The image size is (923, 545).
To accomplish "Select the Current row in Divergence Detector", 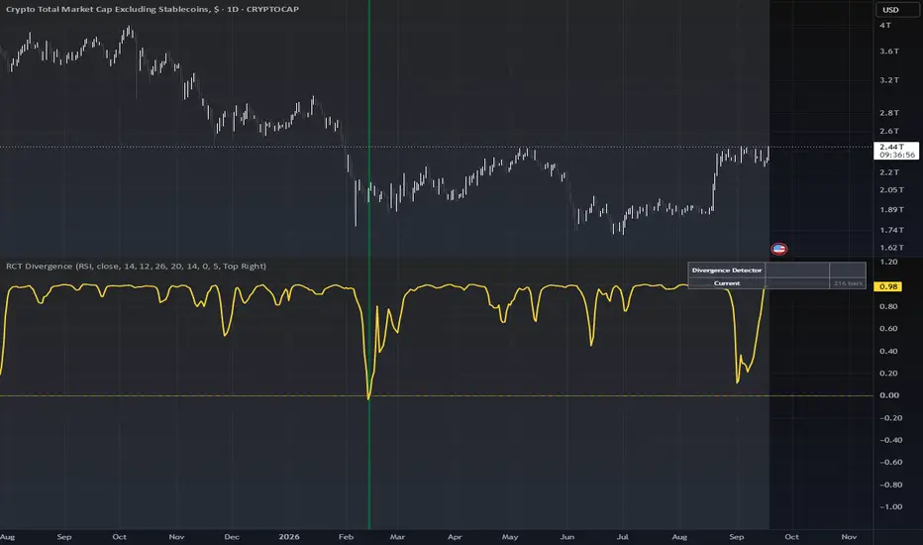I will 776,283.
